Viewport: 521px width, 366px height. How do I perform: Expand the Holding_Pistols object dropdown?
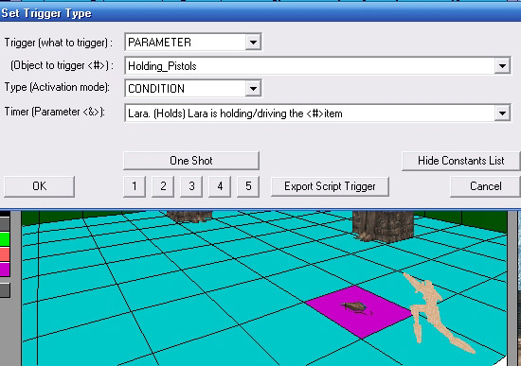(x=502, y=65)
